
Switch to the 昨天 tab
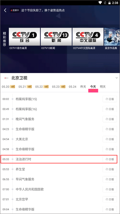pyautogui.click(x=83, y=87)
